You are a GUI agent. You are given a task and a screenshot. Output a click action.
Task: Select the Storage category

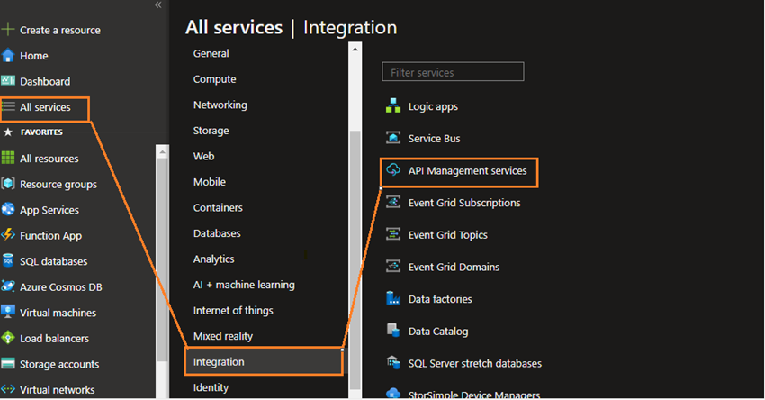[211, 131]
